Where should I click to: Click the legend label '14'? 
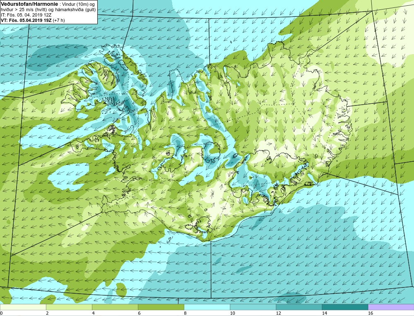tap(324, 313)
